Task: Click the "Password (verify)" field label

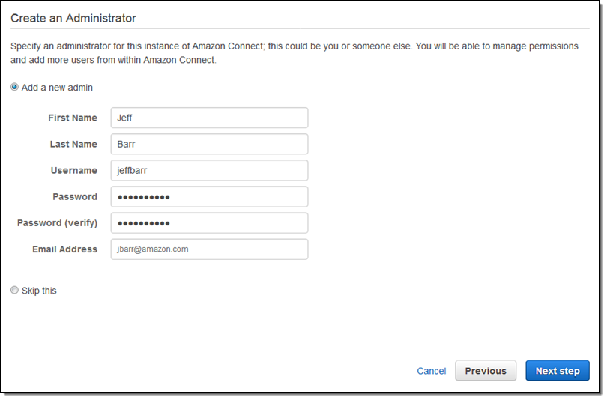Action: (57, 223)
